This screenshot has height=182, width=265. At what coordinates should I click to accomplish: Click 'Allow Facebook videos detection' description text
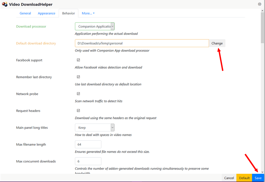pyautogui.click(x=109, y=67)
